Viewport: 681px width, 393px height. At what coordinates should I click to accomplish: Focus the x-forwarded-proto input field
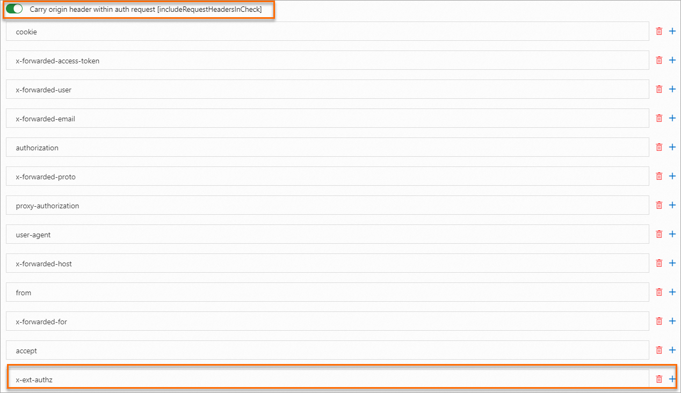click(x=328, y=176)
